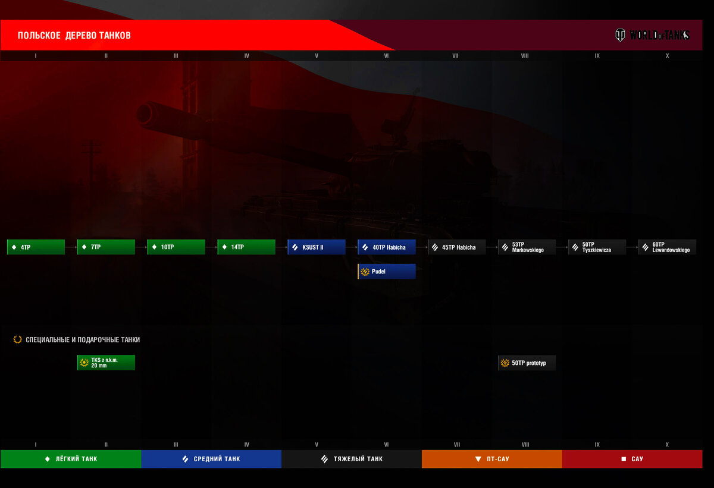Select the Средний танк legend tab
This screenshot has height=488, width=714.
tap(211, 459)
